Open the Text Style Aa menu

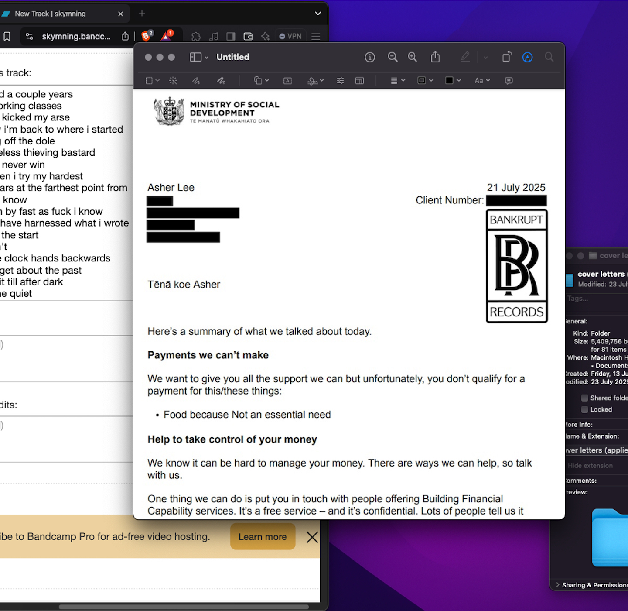[482, 81]
